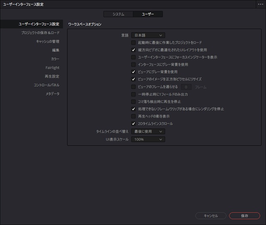Go to the Fairlight settings section

click(52, 68)
